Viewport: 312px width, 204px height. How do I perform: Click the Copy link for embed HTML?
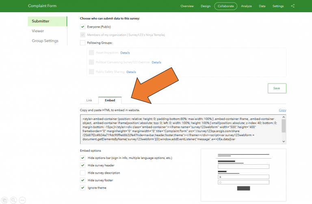pyautogui.click(x=282, y=110)
